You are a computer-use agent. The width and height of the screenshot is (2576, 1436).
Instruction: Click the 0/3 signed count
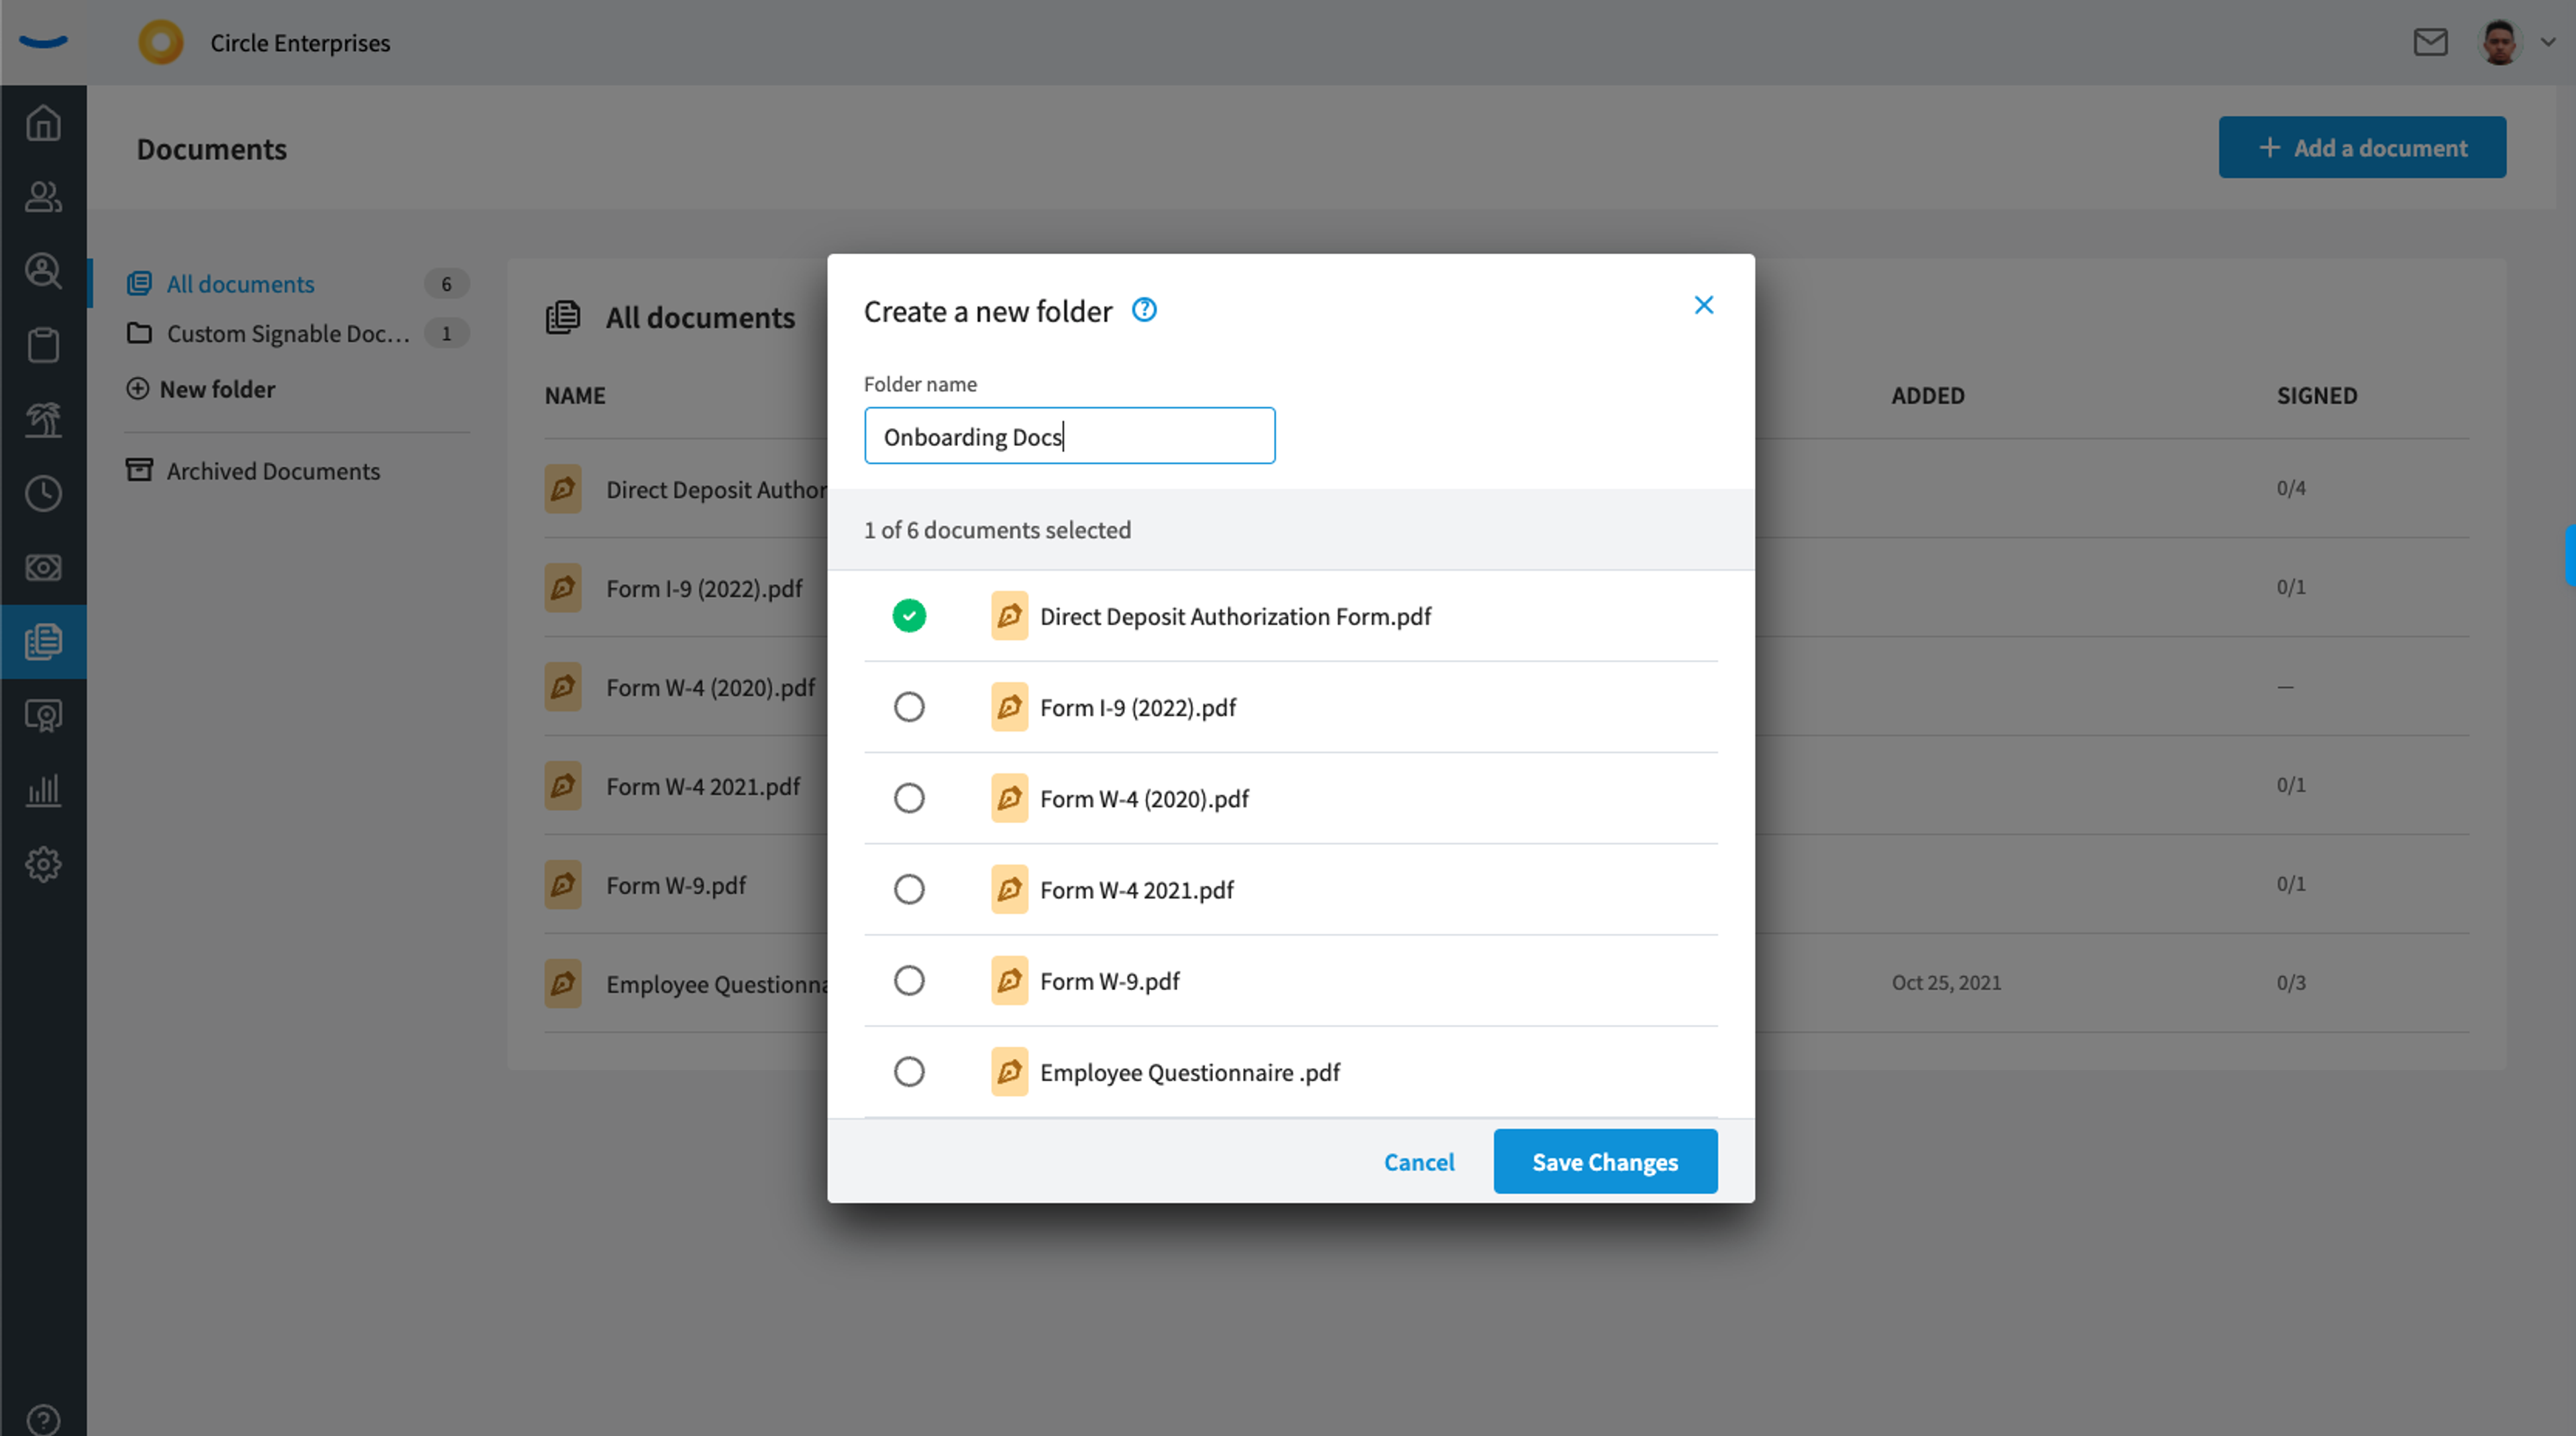coord(2291,982)
